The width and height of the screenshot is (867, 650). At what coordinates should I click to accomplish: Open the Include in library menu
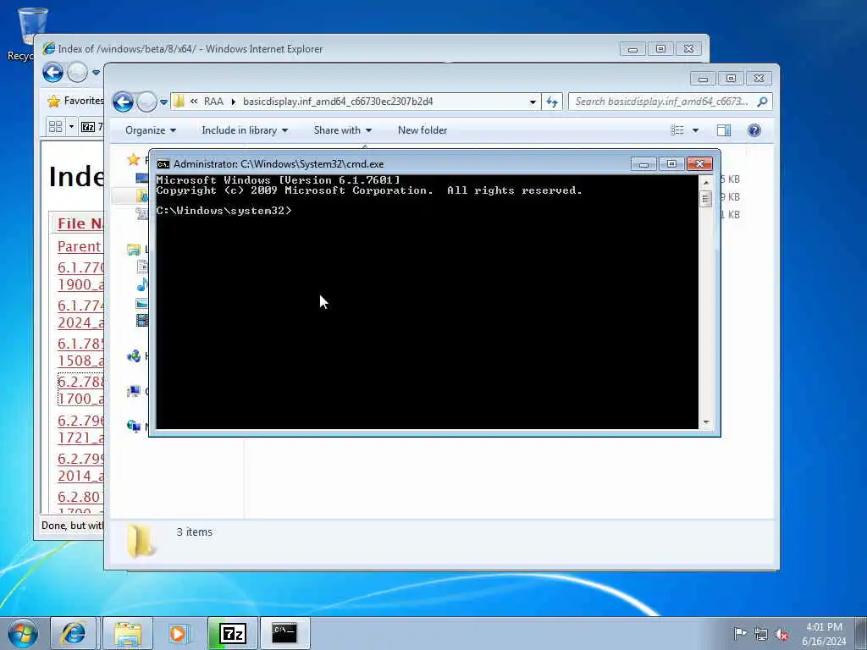(x=245, y=130)
